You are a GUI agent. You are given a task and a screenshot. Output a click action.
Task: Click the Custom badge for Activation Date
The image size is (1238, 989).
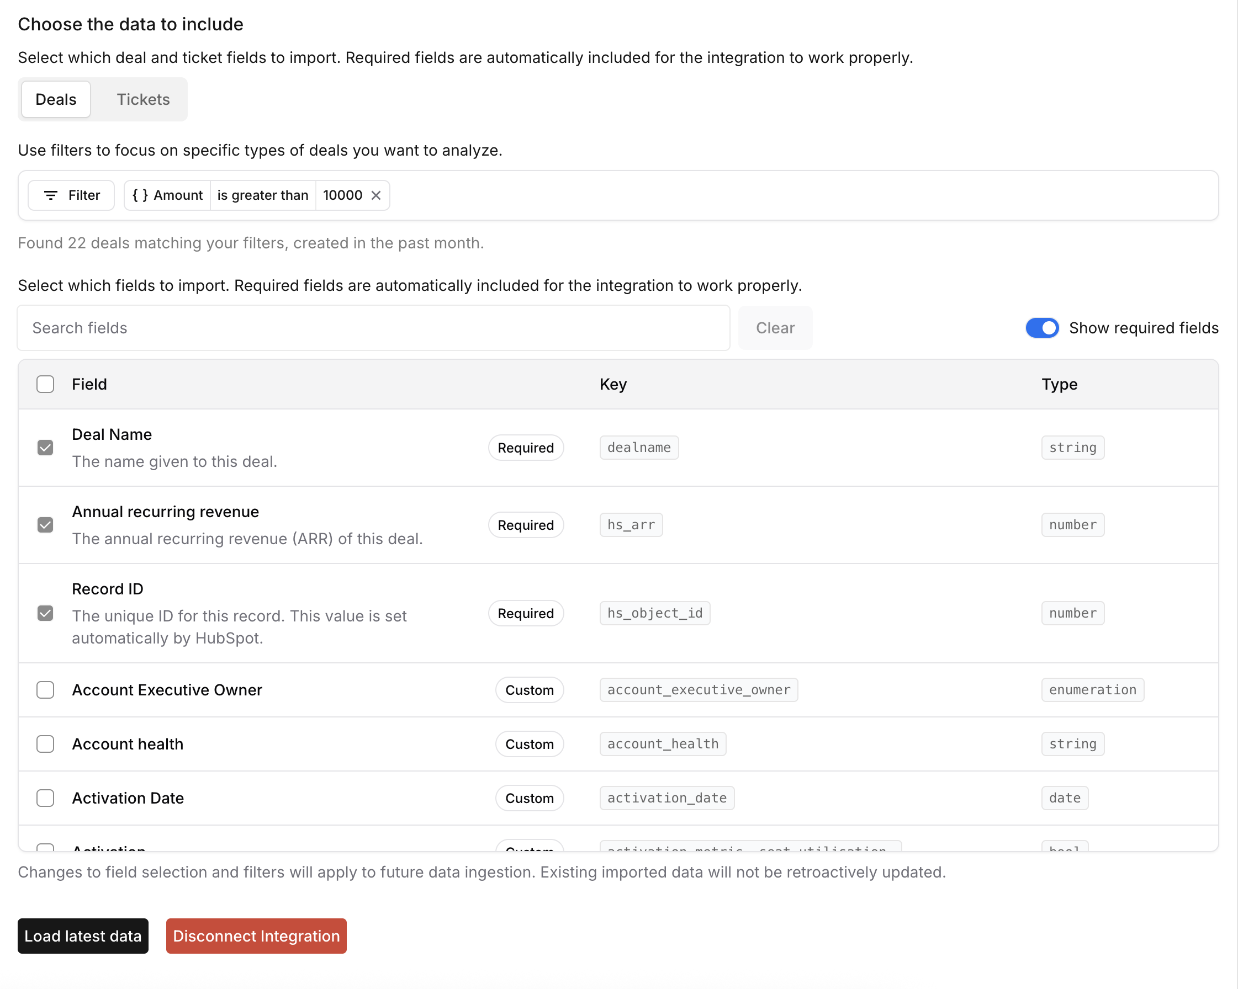(530, 798)
